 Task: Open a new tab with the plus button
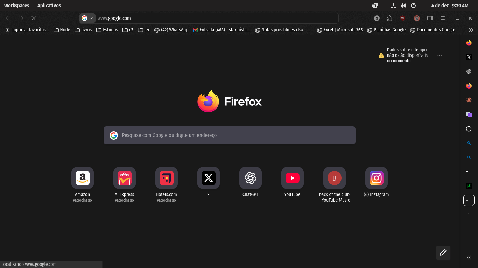[x=469, y=214]
